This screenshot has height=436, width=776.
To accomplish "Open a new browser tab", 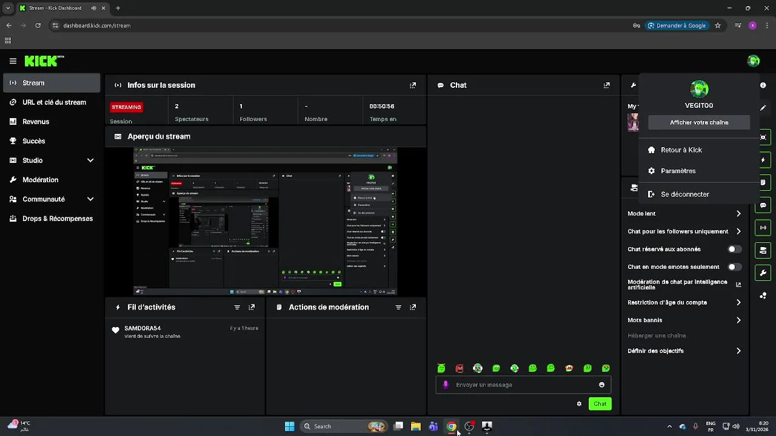I will coord(118,8).
